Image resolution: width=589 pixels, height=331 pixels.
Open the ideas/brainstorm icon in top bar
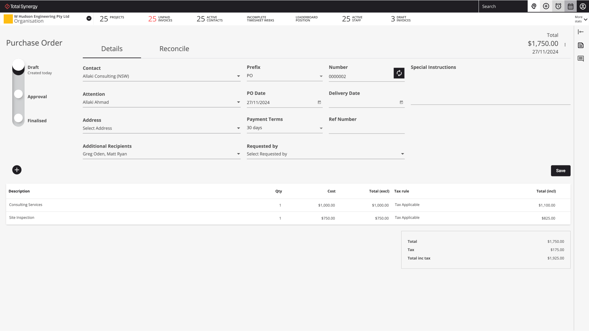pos(534,6)
